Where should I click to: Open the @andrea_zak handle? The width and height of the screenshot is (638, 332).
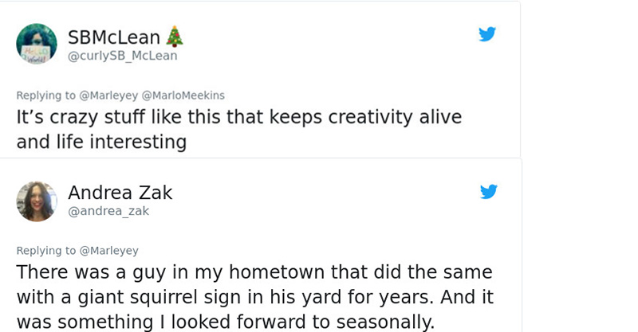(108, 211)
